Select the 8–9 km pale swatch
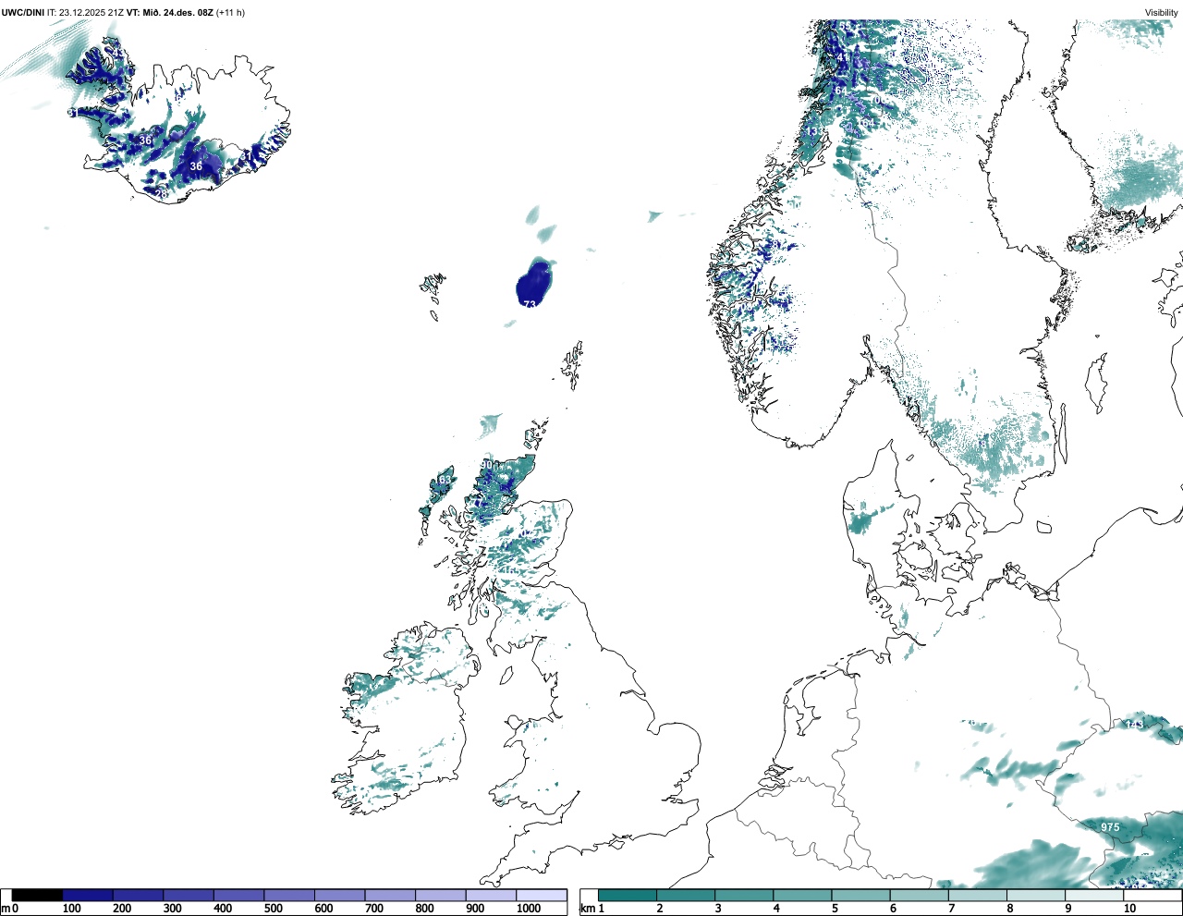The width and height of the screenshot is (1183, 916). (x=1035, y=895)
